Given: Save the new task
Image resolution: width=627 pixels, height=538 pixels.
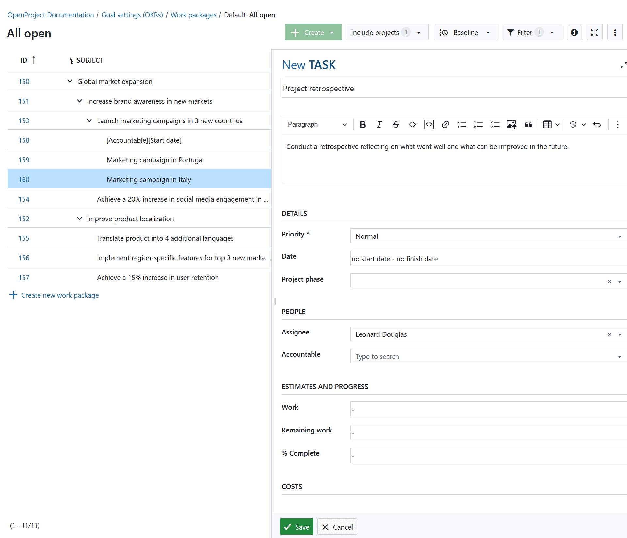Looking at the screenshot, I should [296, 527].
